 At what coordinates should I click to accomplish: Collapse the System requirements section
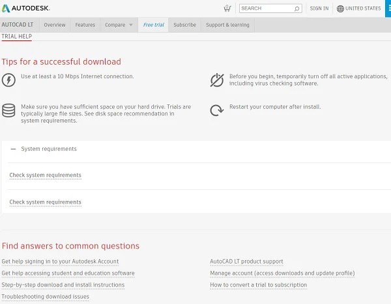(x=13, y=149)
